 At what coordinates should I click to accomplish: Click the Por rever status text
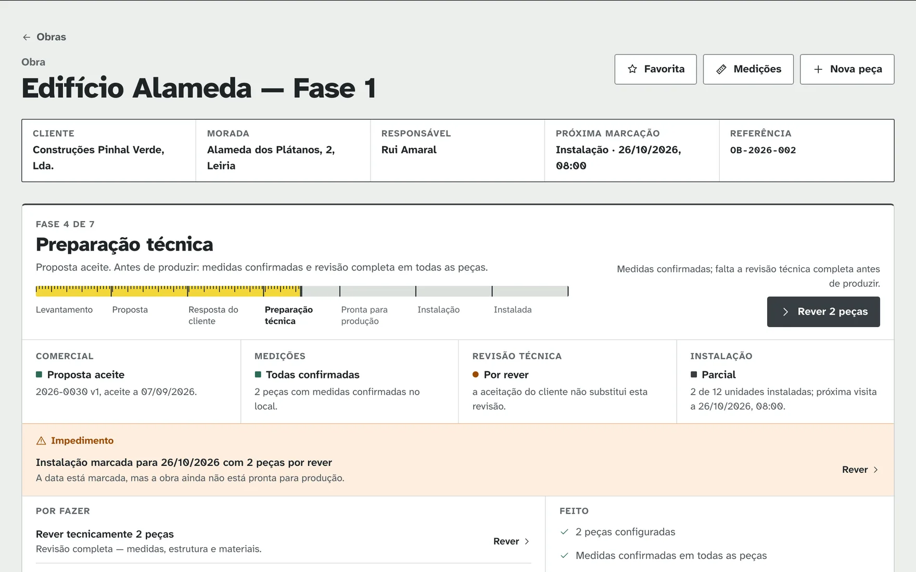506,374
